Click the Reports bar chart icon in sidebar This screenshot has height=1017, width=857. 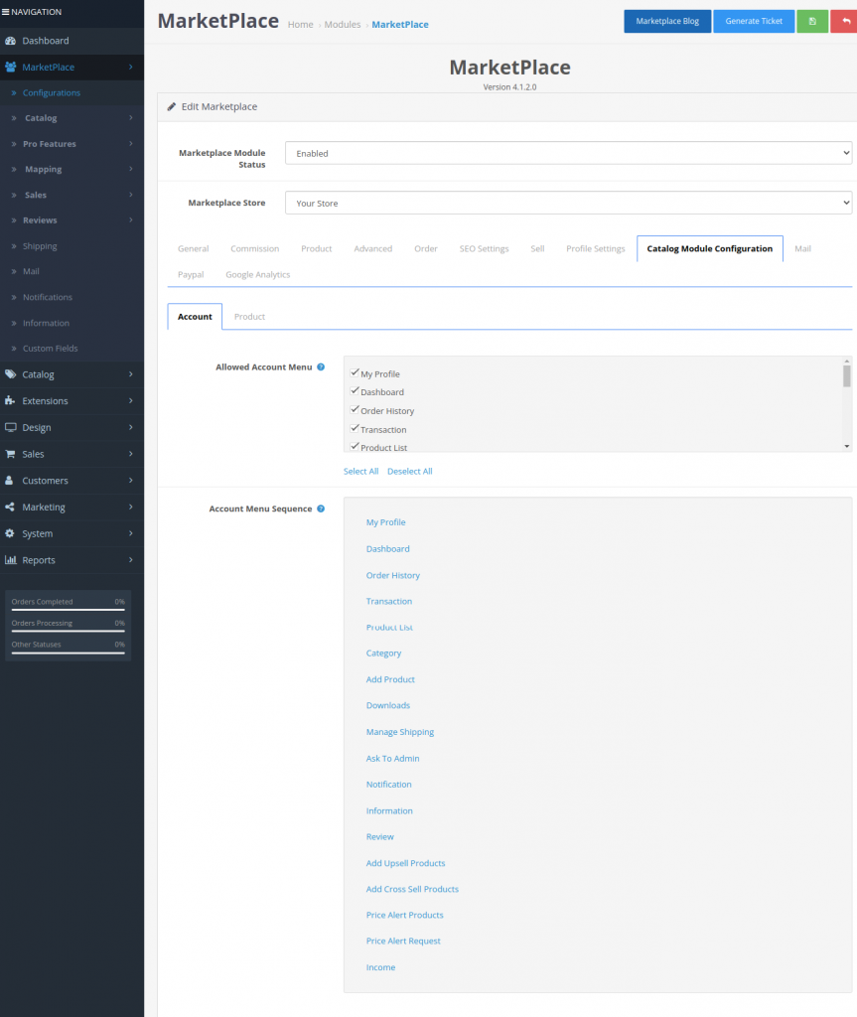click(10, 560)
